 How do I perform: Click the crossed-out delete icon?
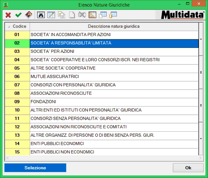[x=82, y=15]
